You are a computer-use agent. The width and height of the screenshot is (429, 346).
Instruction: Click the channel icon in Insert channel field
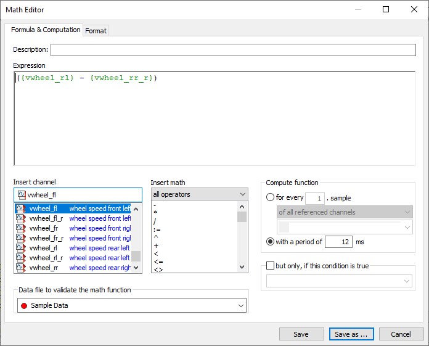[22, 195]
